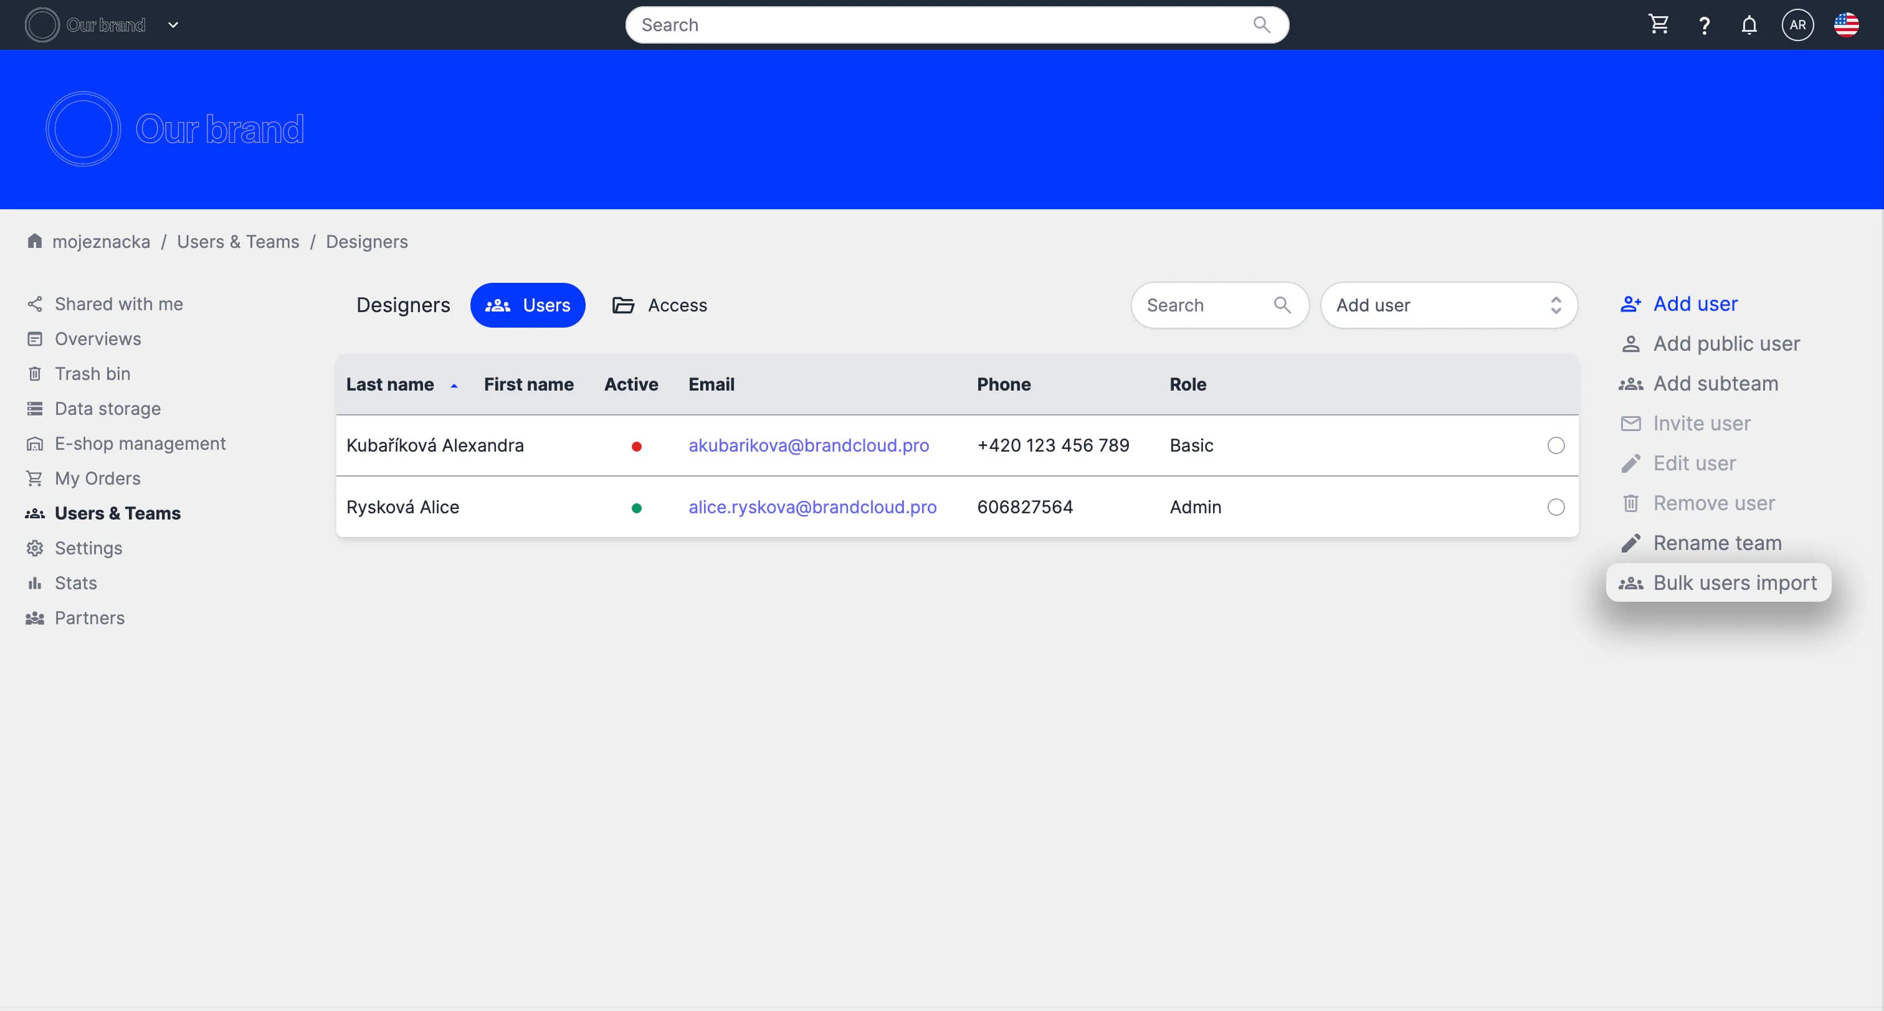1884x1011 pixels.
Task: Open Settings in the sidebar
Action: tap(88, 548)
